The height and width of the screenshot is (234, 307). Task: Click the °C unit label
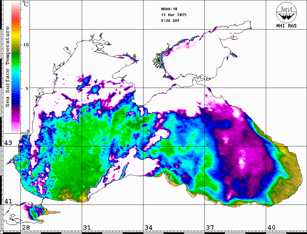[x=26, y=4]
